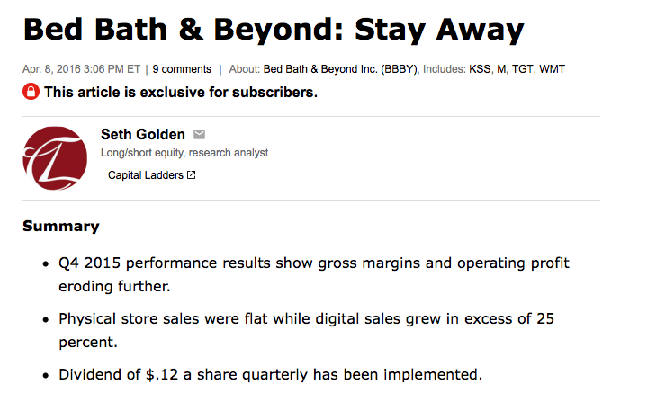Click the "Bed Bath & Beyond: Stay Away" headline
Screen dimensions: 657x393
274,31
